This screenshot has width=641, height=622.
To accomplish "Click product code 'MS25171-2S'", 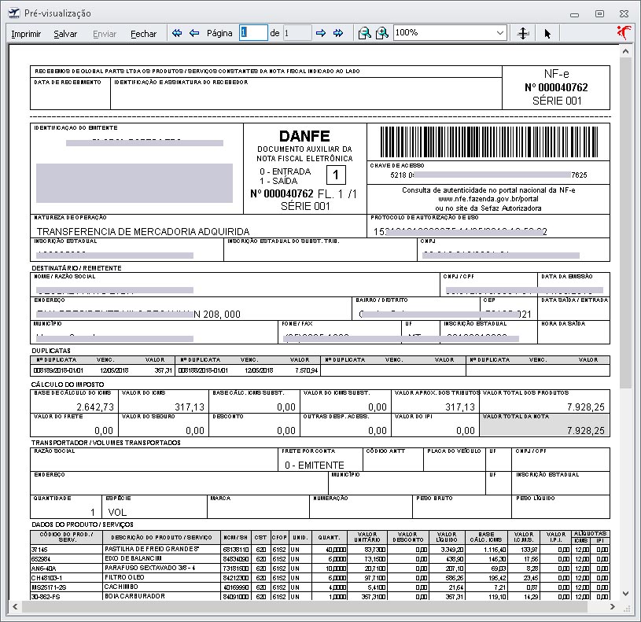I will (49, 587).
